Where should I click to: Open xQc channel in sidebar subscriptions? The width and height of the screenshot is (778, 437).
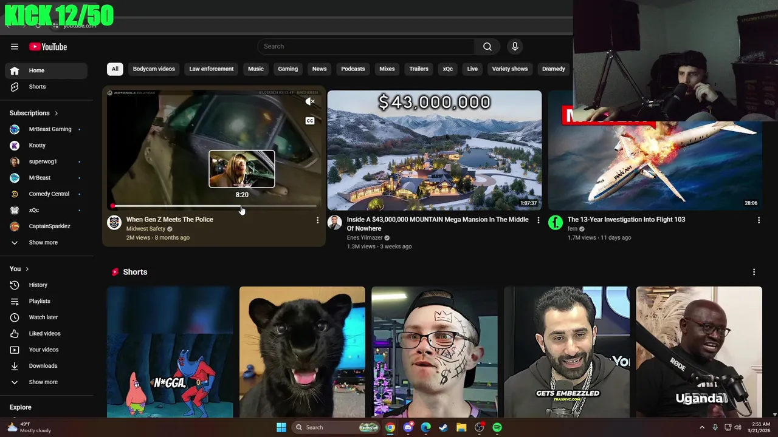[x=46, y=210]
